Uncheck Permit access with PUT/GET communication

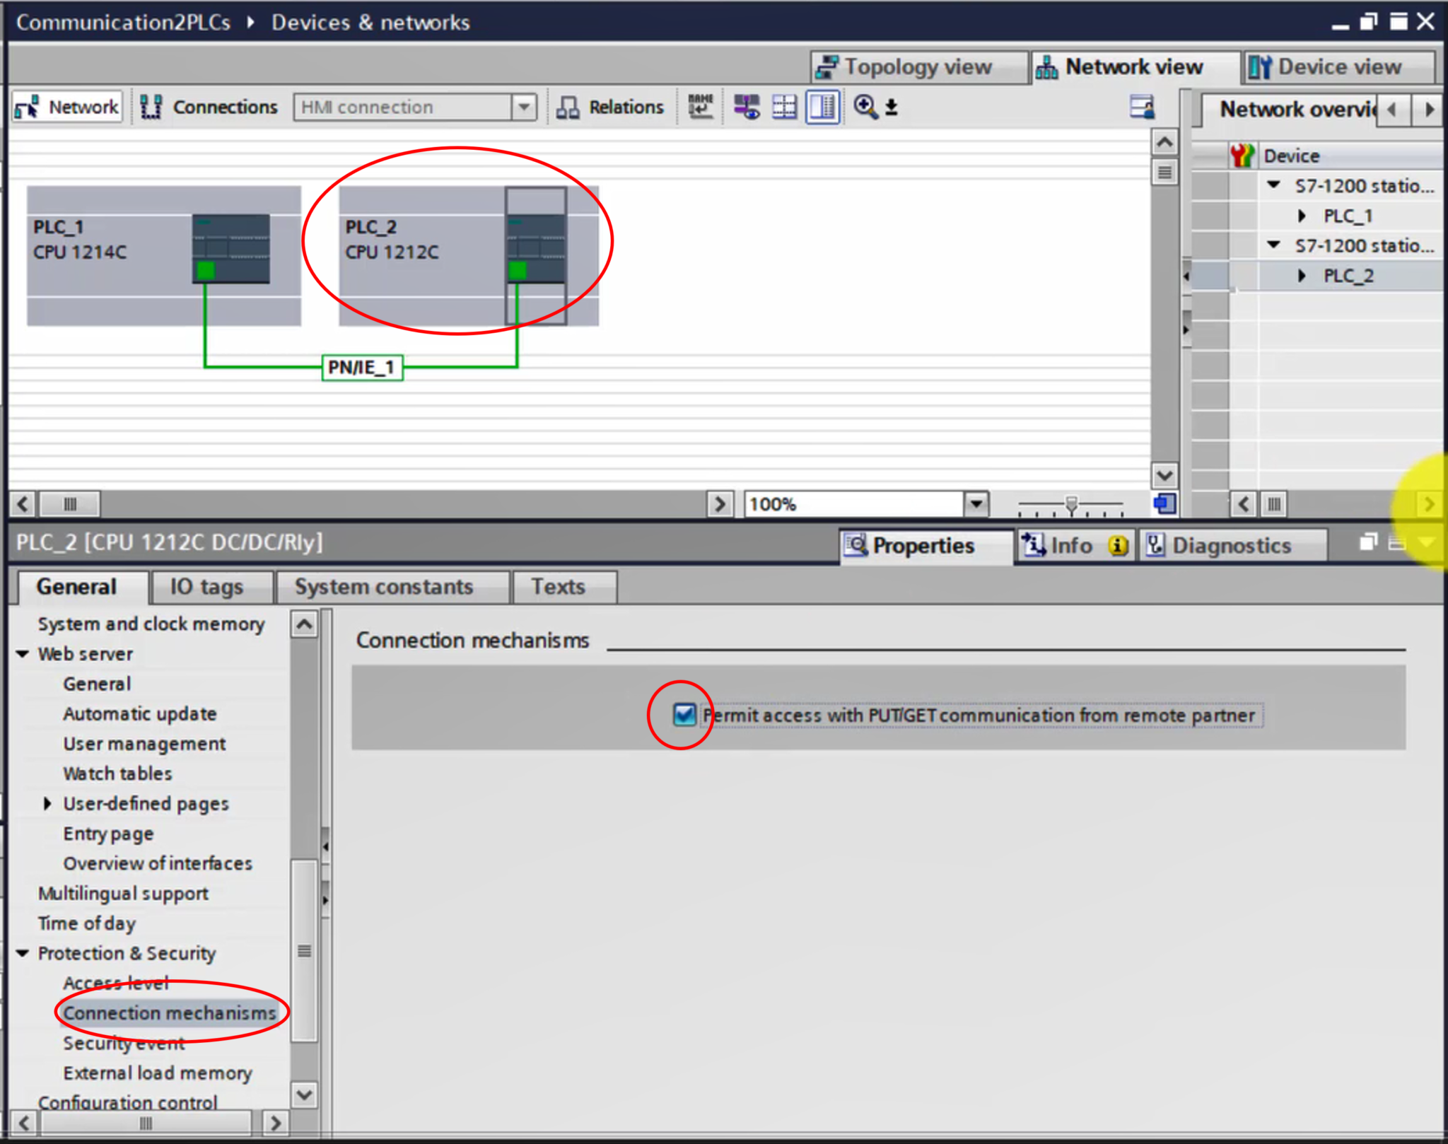[x=683, y=715]
